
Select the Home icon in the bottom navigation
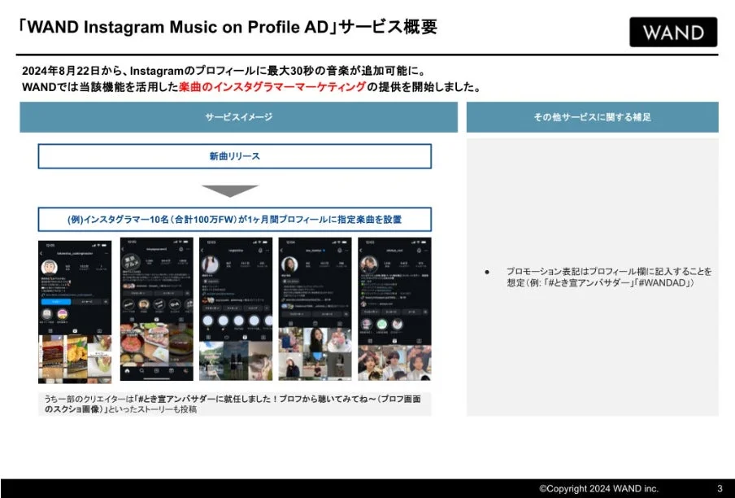tap(127, 370)
